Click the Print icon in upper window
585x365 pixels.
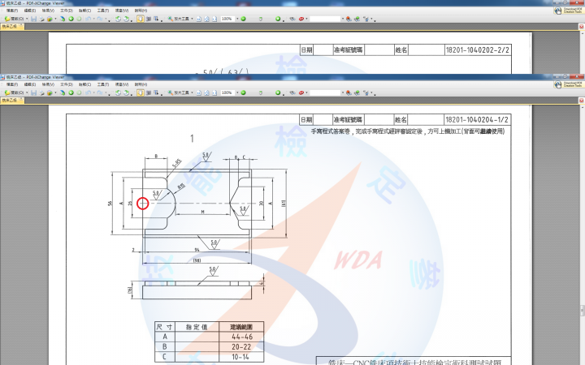point(41,19)
